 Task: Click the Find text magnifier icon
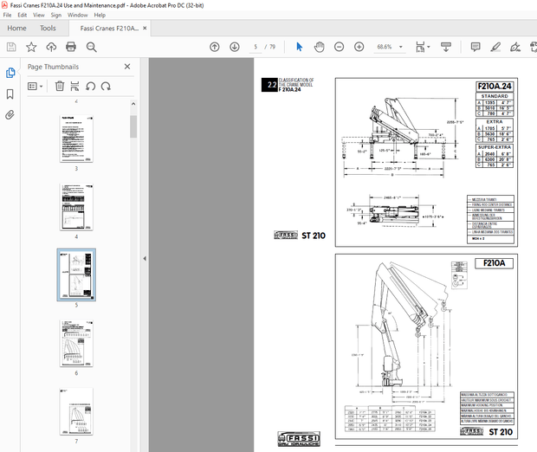pos(92,47)
